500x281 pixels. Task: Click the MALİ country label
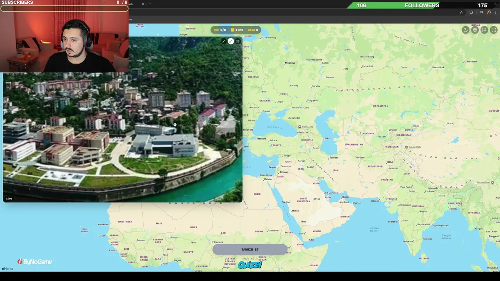[x=159, y=223]
